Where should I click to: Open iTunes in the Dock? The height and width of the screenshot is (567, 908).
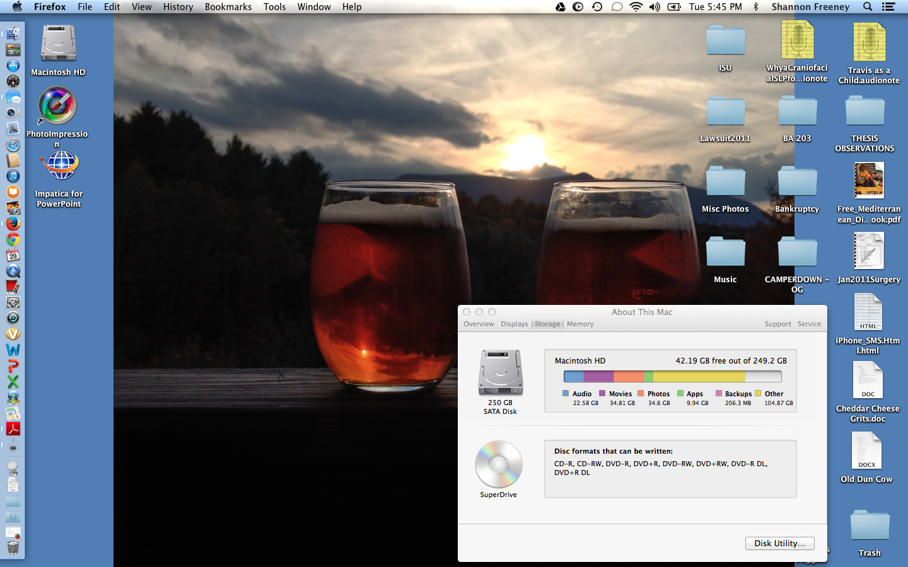(13, 176)
